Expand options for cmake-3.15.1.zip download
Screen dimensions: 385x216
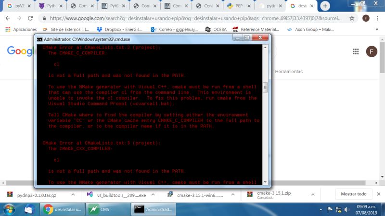point(313,195)
